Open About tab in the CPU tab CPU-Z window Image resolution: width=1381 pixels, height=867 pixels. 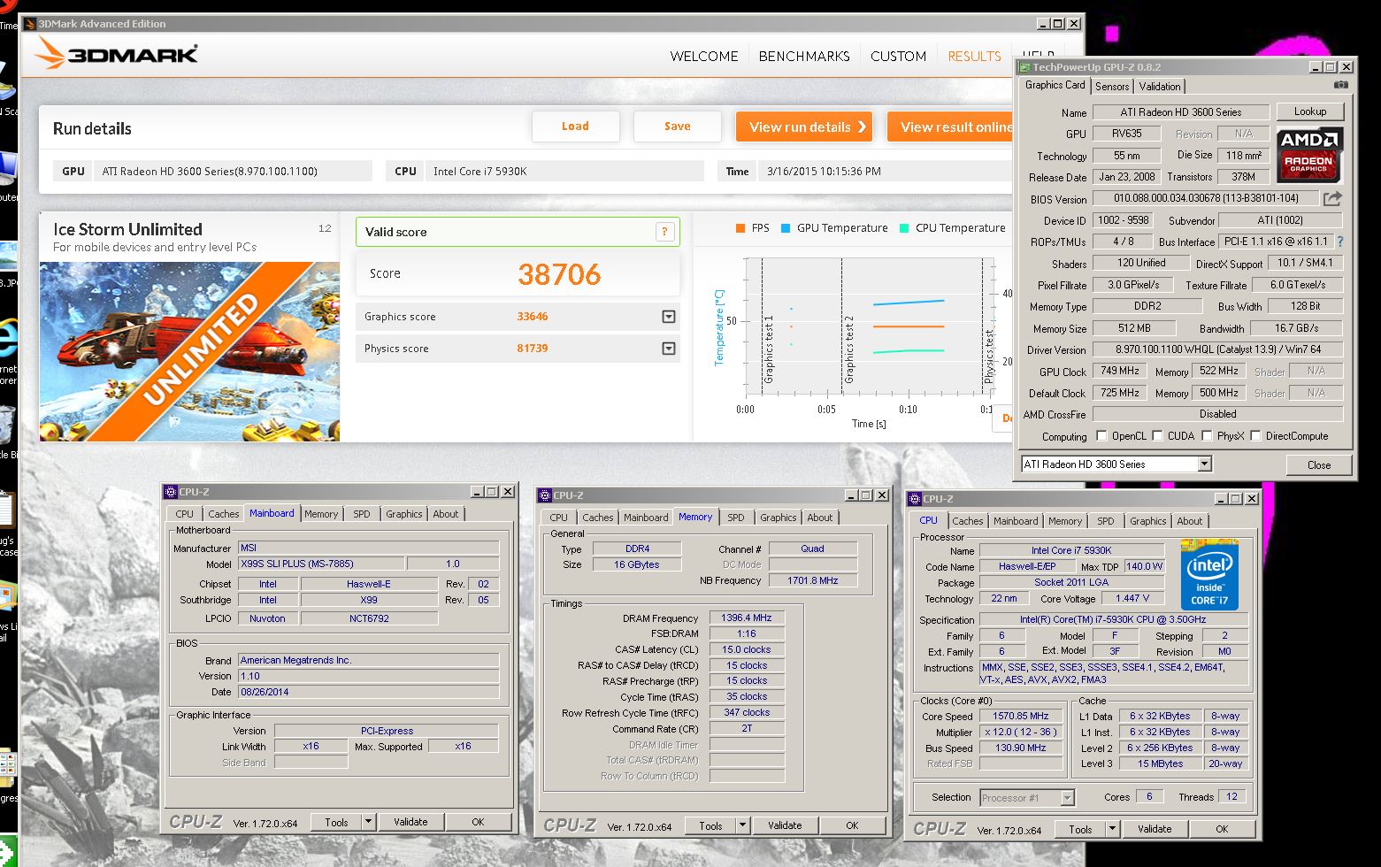click(x=1189, y=520)
